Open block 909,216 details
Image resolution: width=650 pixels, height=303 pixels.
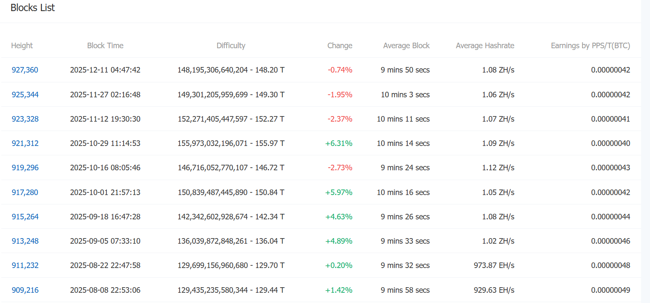click(25, 290)
